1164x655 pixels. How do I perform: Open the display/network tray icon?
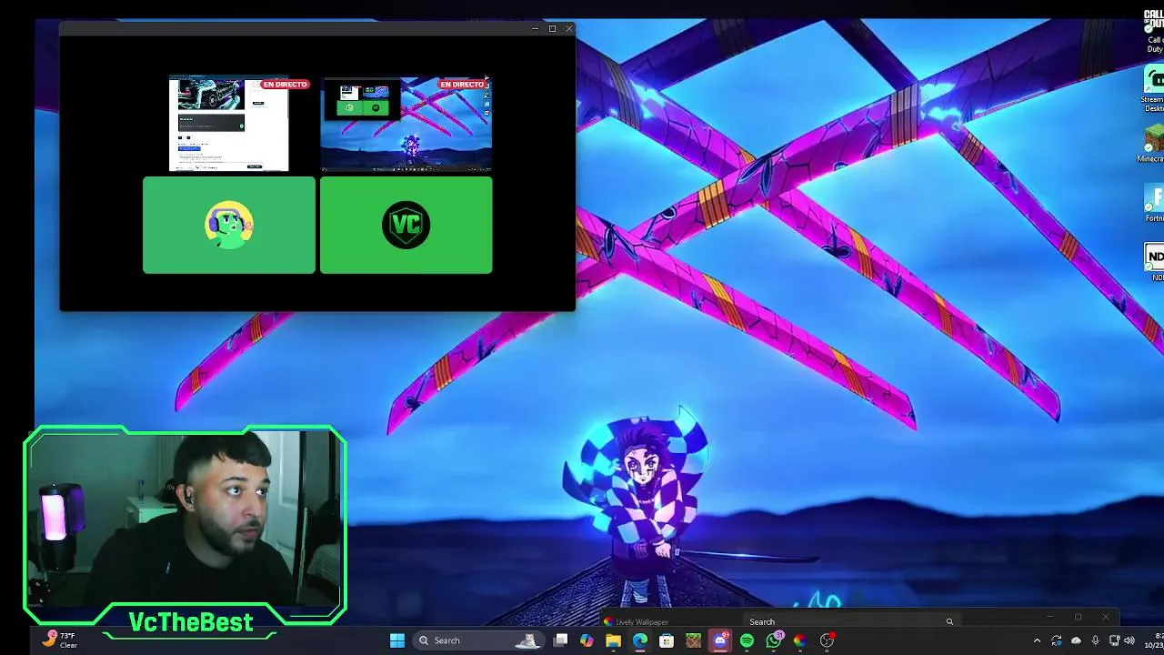(1114, 640)
